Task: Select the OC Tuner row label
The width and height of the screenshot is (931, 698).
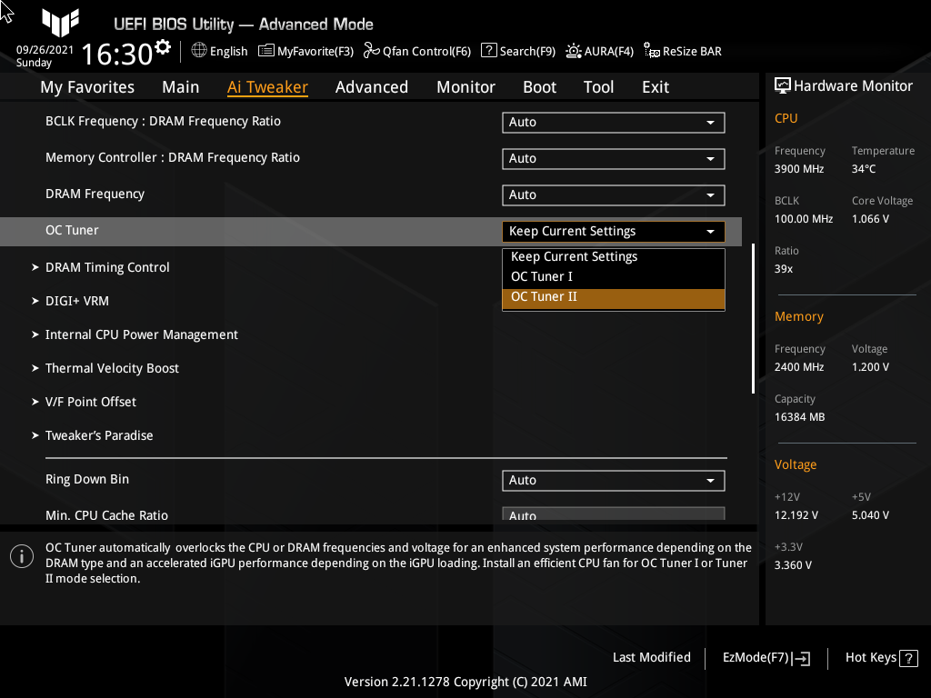Action: [x=72, y=230]
